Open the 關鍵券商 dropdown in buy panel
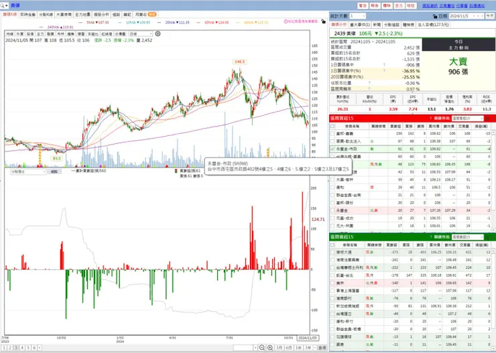Screen dimensions: 496x353 pos(468,118)
